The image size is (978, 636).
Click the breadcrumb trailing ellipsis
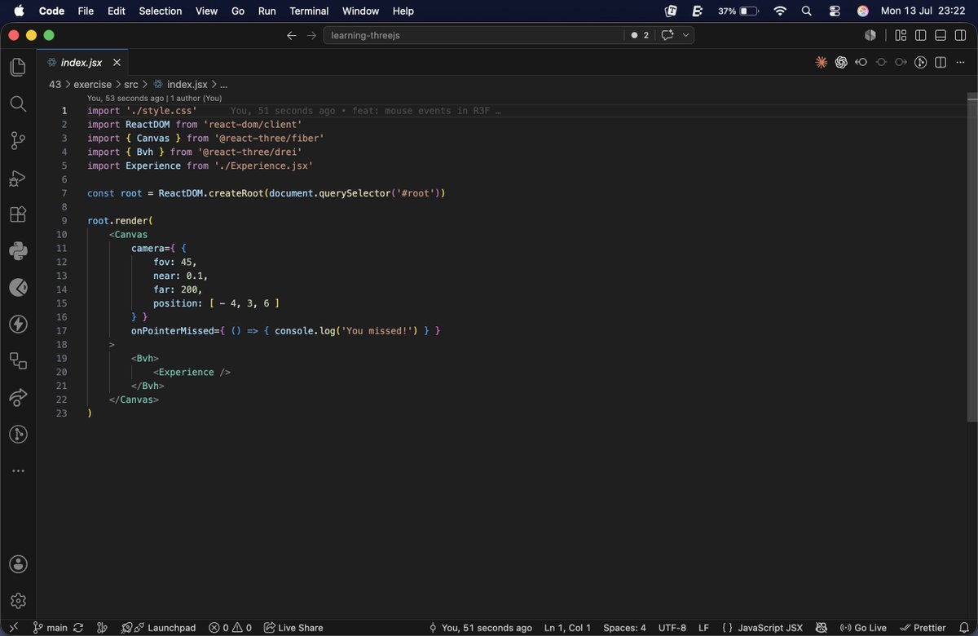pos(224,84)
